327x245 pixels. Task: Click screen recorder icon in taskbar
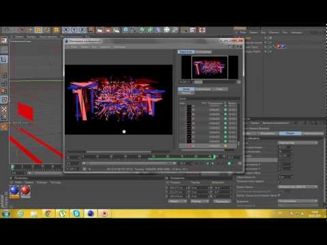[x=105, y=214]
